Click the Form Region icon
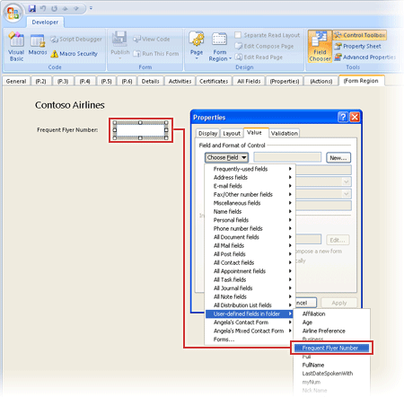The width and height of the screenshot is (404, 397). coord(219,40)
